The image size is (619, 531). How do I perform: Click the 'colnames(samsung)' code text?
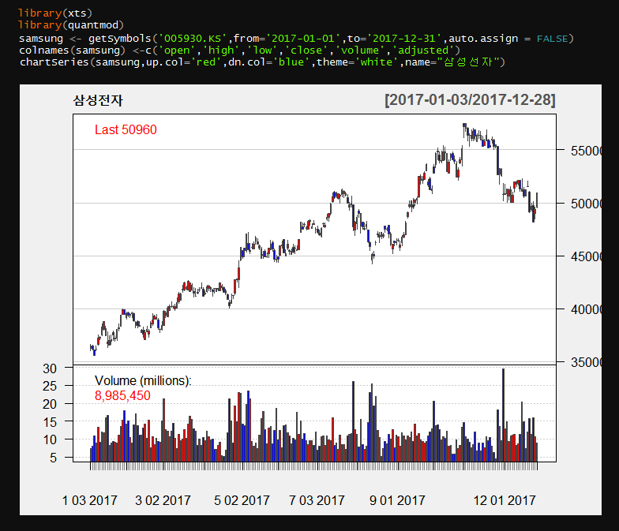point(73,50)
